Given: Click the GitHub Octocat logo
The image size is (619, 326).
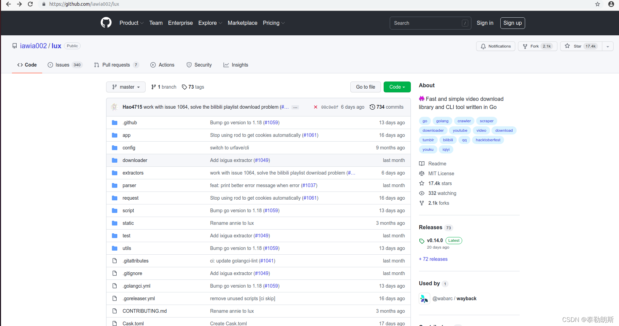Looking at the screenshot, I should click(106, 23).
